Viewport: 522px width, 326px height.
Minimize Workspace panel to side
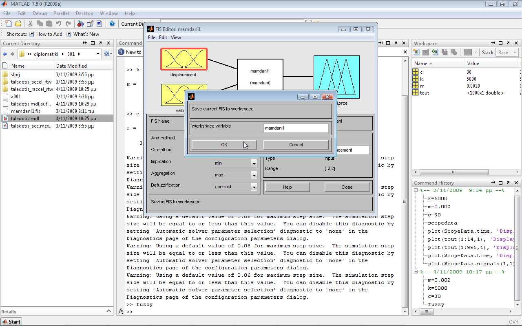point(493,43)
